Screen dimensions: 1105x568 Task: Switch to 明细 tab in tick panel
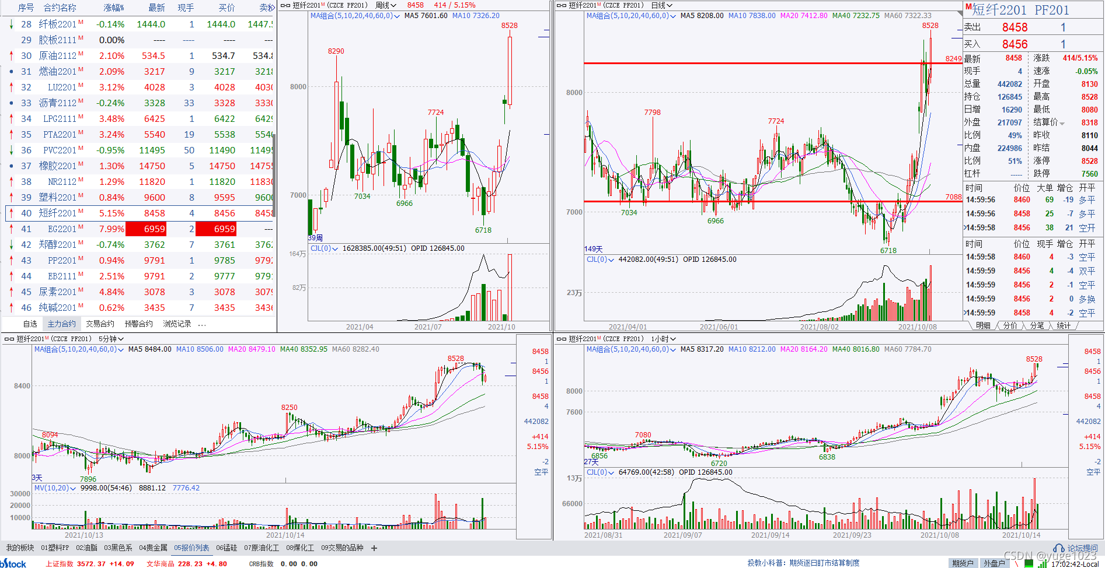point(984,326)
